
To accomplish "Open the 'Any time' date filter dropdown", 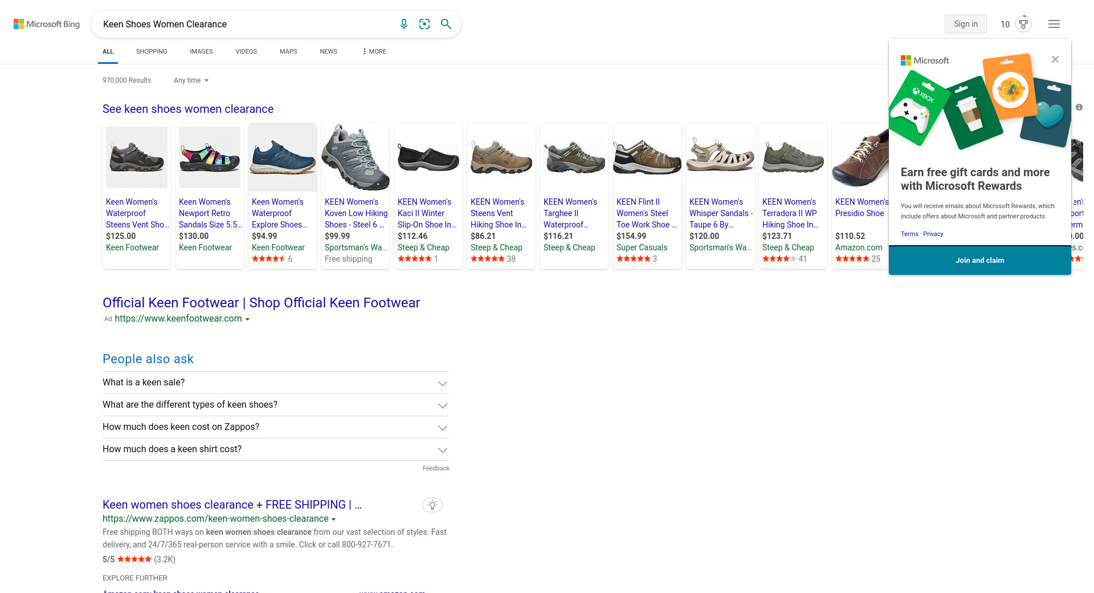I will pyautogui.click(x=191, y=80).
